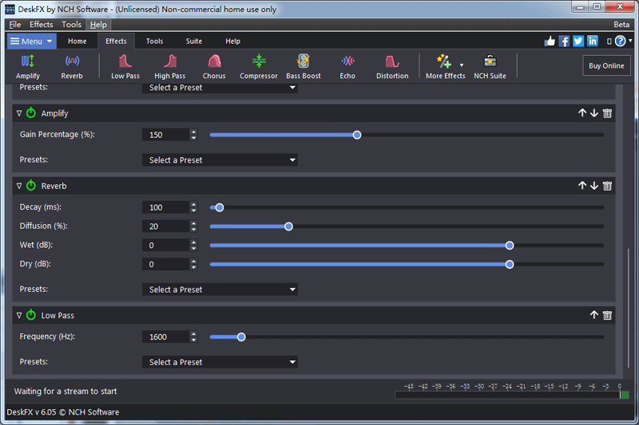Add the Reverb effect from toolbar
This screenshot has width=639, height=425.
pyautogui.click(x=72, y=67)
